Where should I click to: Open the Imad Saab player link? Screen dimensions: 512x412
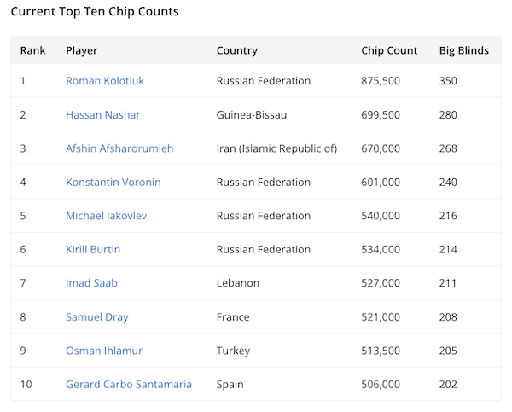[x=90, y=283]
